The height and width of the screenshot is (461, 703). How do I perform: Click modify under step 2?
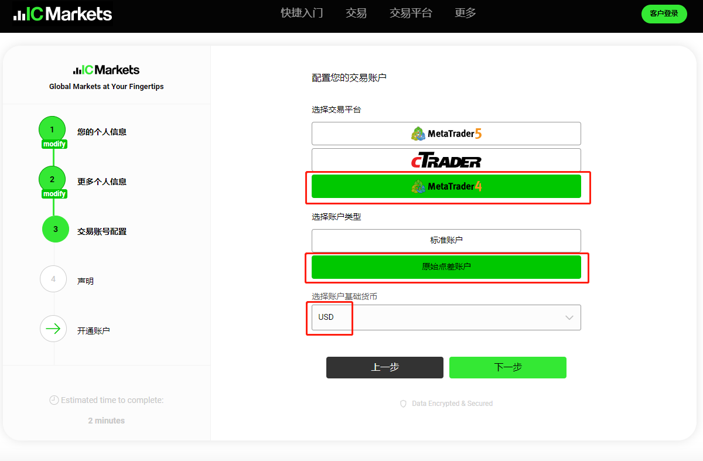point(54,194)
